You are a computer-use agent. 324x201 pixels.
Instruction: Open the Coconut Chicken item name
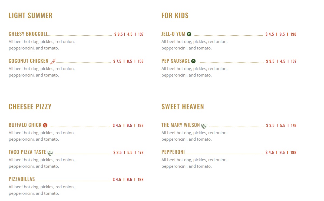28,61
